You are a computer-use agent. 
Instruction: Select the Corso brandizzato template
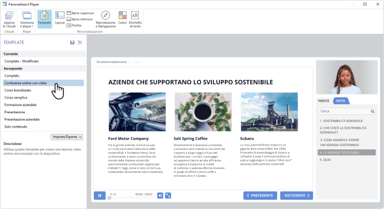43,90
